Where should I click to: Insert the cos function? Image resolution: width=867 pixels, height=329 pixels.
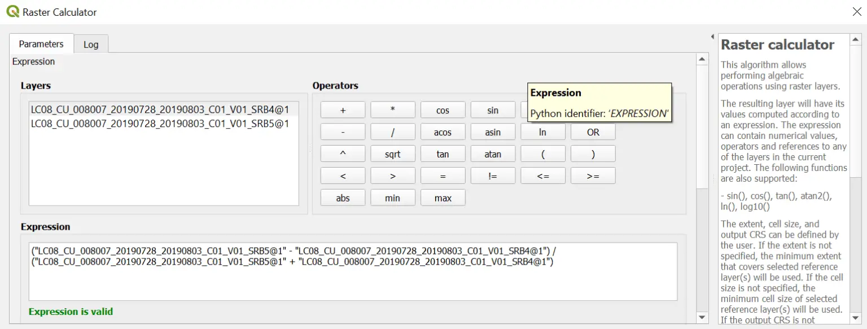[x=443, y=109]
